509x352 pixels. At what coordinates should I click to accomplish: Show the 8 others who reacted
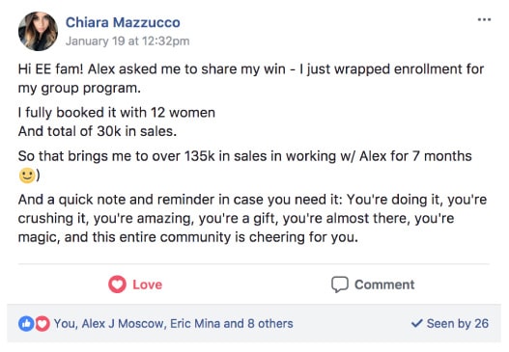pyautogui.click(x=270, y=323)
